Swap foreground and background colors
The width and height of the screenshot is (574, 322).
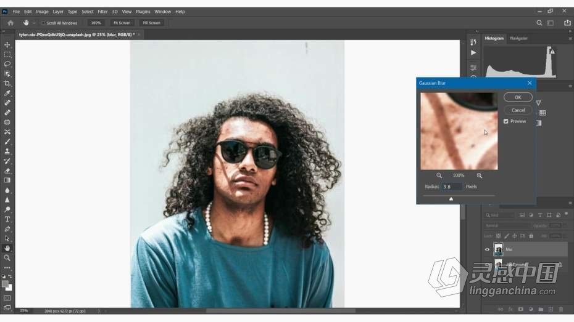10,276
